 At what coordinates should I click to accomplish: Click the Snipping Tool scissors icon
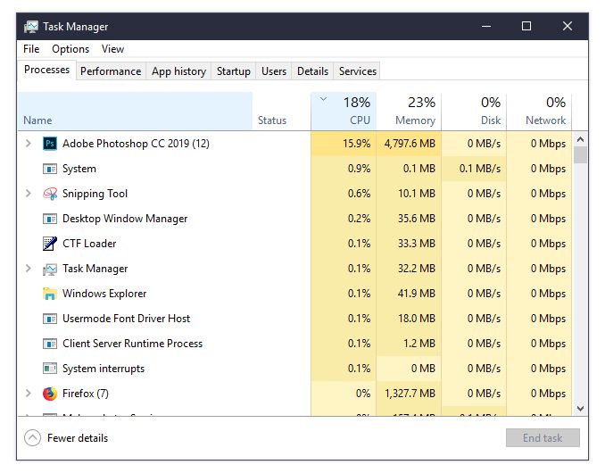[x=50, y=194]
